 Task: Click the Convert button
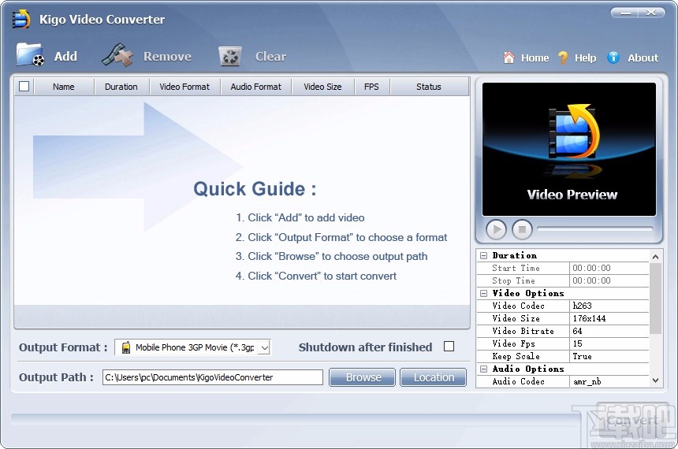632,420
